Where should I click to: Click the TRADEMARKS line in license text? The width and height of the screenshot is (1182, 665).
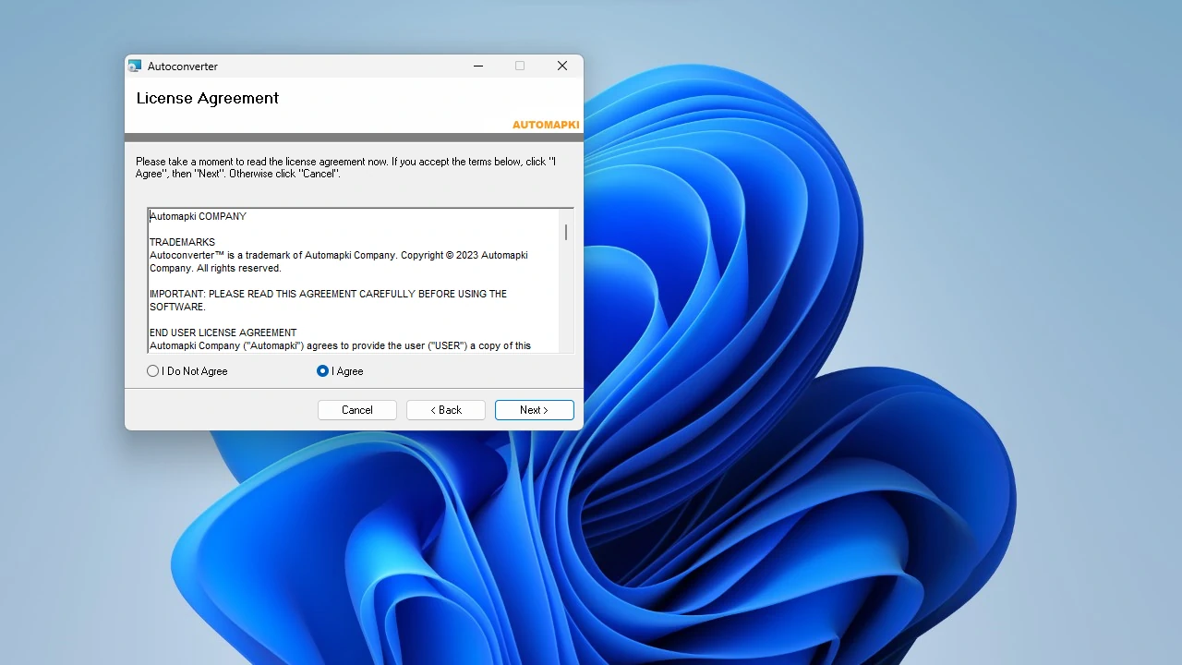point(182,242)
